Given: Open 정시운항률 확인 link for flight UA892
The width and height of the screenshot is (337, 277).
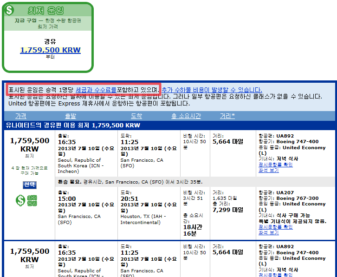Looking at the screenshot, I should click(x=276, y=165).
